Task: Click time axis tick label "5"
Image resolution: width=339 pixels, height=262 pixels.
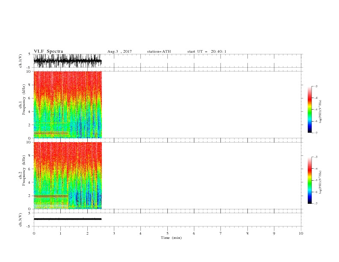Action: pyautogui.click(x=167, y=233)
